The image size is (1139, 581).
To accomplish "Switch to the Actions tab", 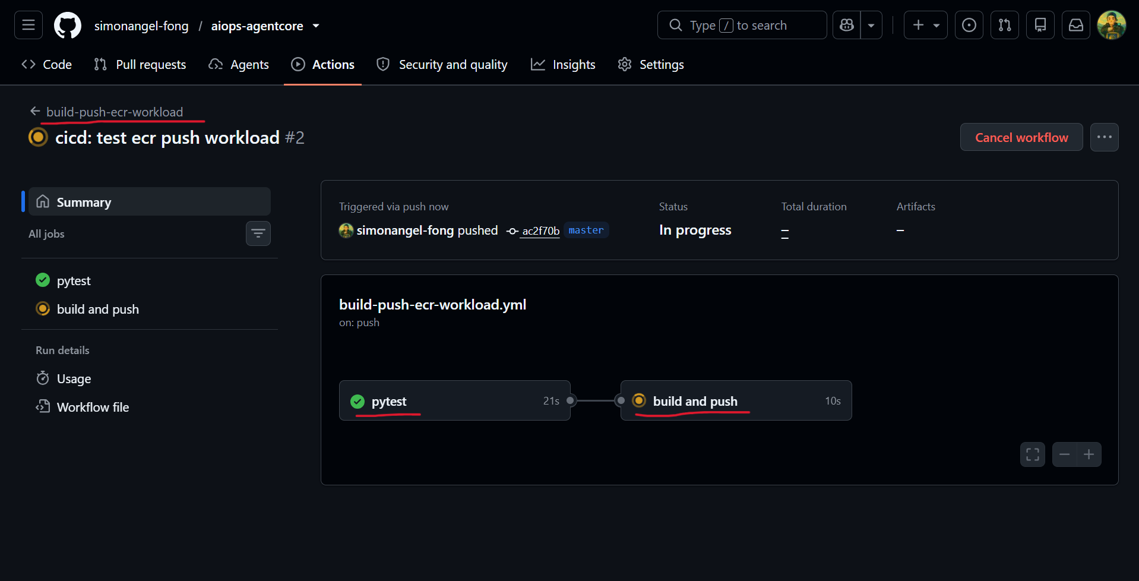I will click(323, 64).
